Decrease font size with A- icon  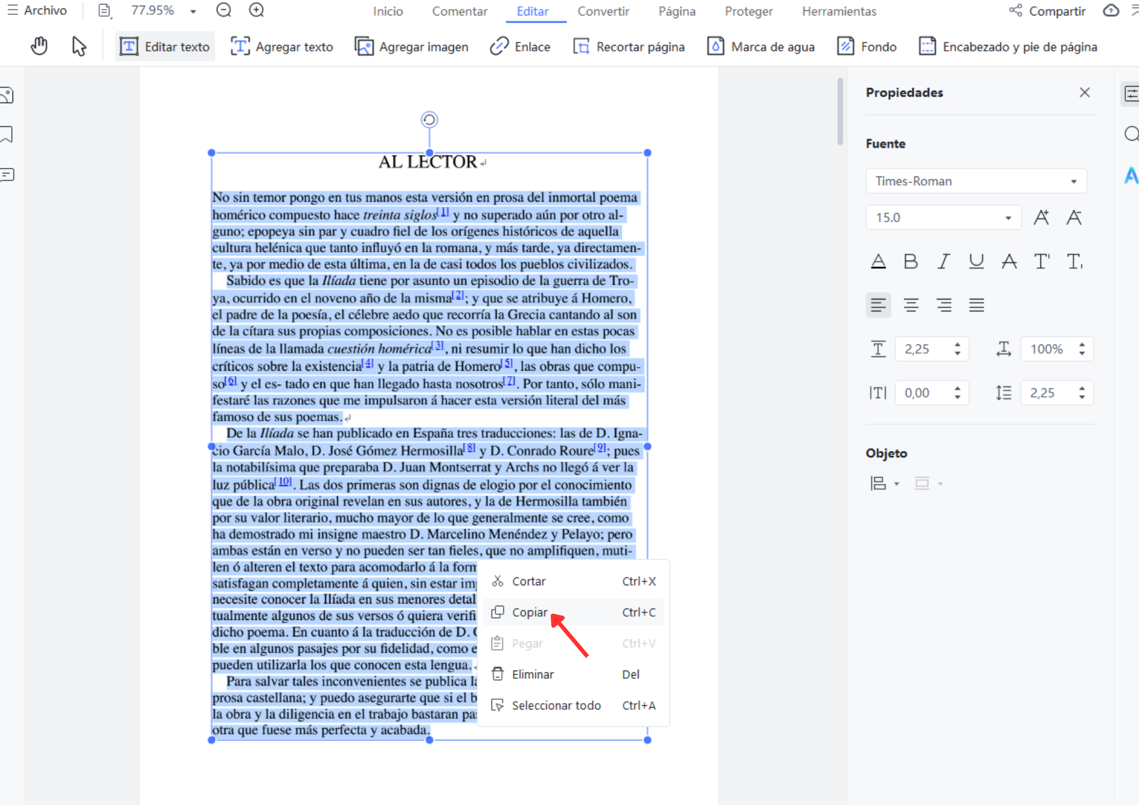(1074, 217)
